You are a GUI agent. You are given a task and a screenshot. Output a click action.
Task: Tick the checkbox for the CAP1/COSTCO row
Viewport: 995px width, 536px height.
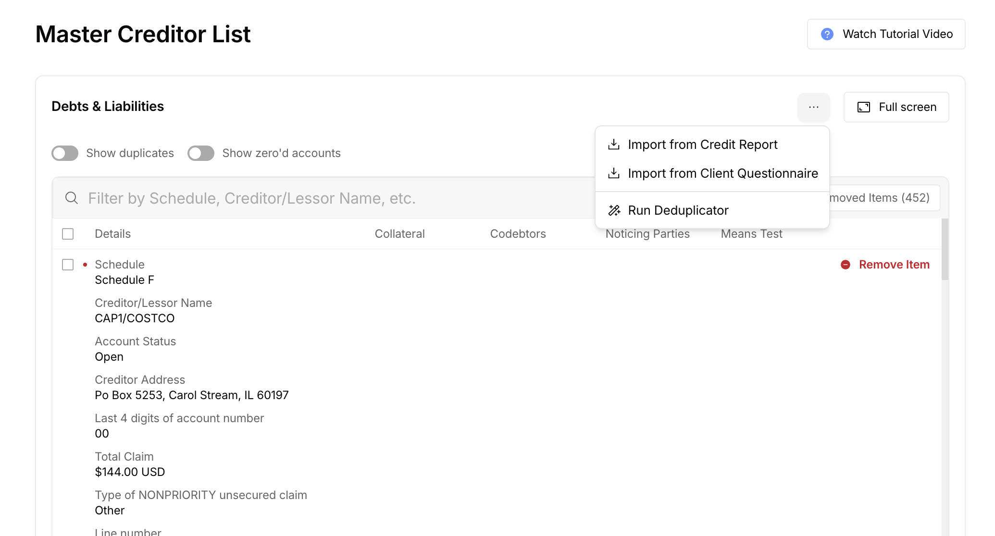[68, 265]
